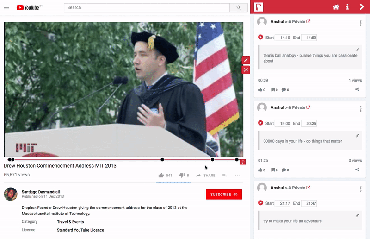Edit the make your life an adventure note

coord(357,215)
